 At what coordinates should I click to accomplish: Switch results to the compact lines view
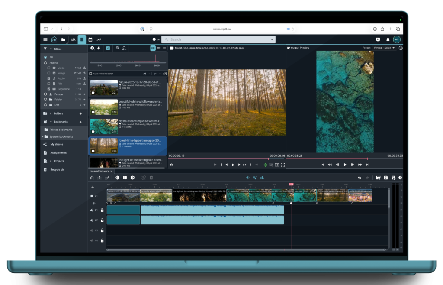coord(164,48)
